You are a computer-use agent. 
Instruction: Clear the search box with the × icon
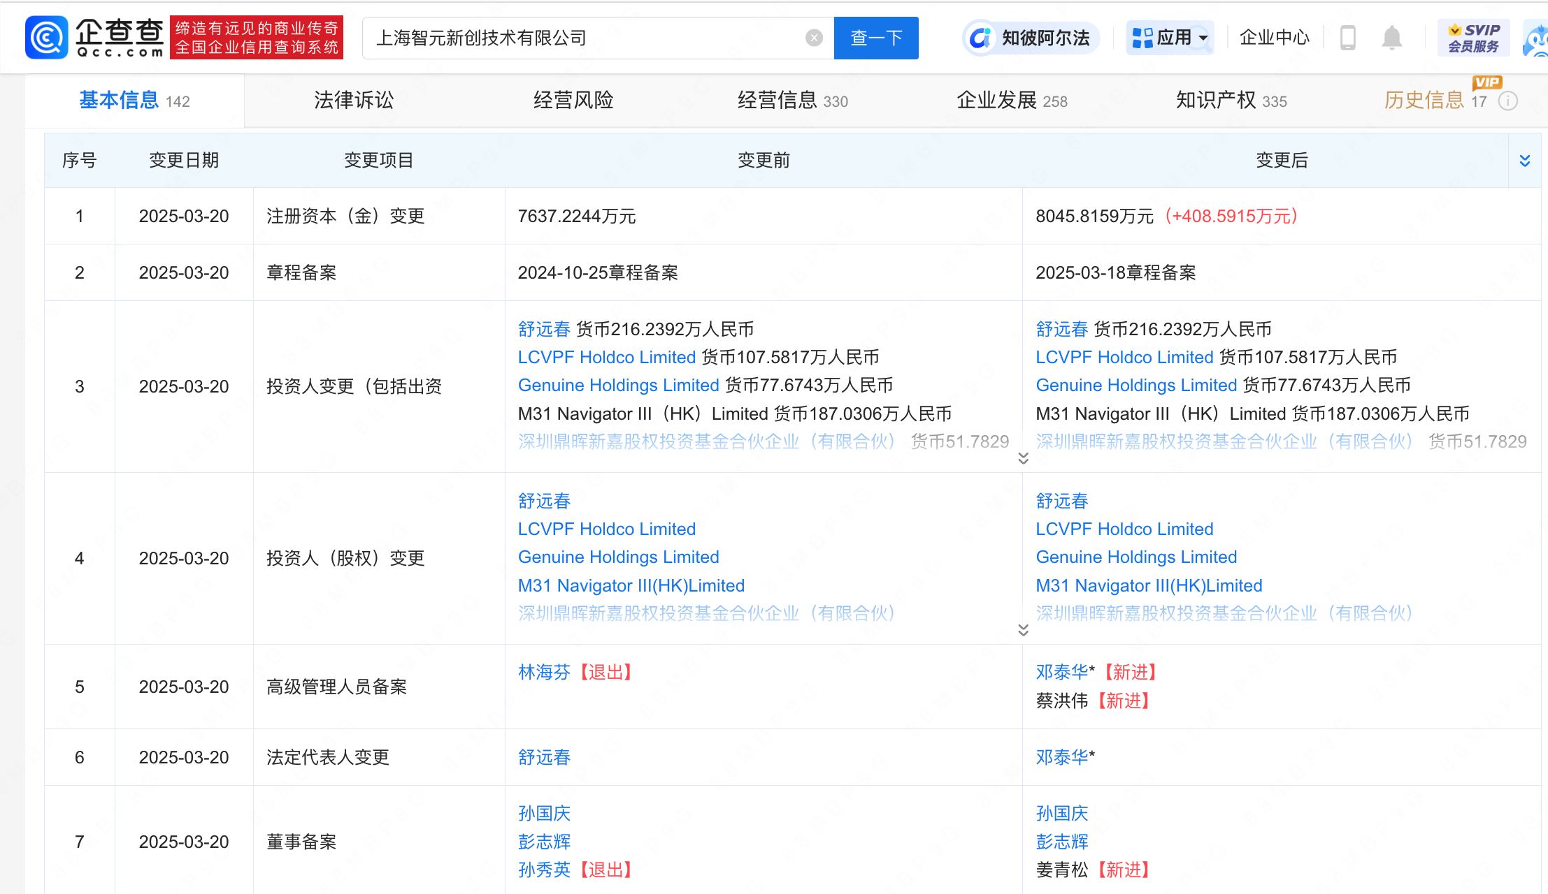pos(812,37)
